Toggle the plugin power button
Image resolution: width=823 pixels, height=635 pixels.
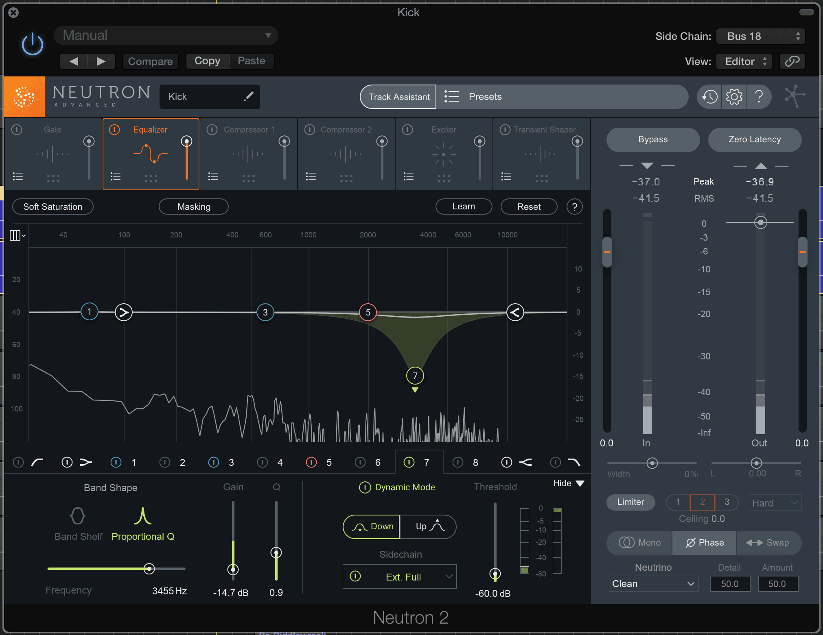(33, 44)
